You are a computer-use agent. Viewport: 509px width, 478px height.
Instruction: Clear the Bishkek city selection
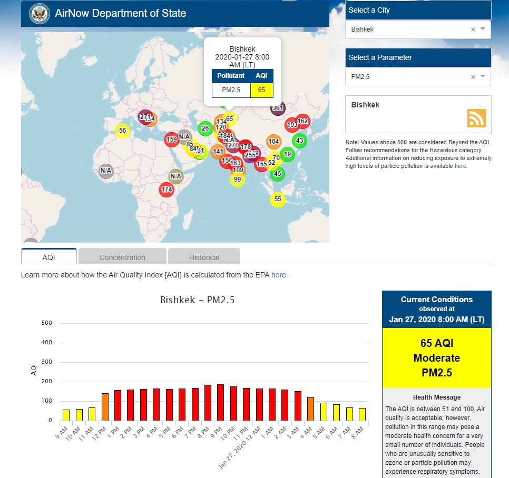[473, 29]
